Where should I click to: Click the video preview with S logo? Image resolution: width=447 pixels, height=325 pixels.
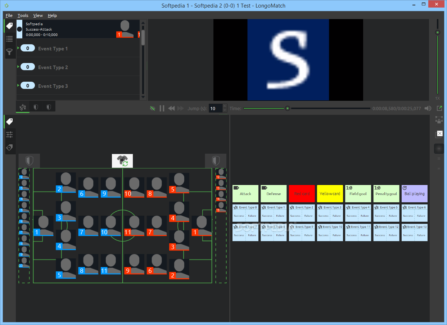288,60
